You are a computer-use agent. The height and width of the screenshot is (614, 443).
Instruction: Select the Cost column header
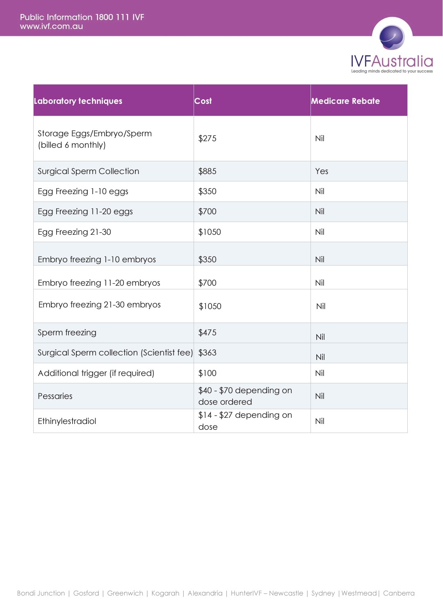(203, 101)
